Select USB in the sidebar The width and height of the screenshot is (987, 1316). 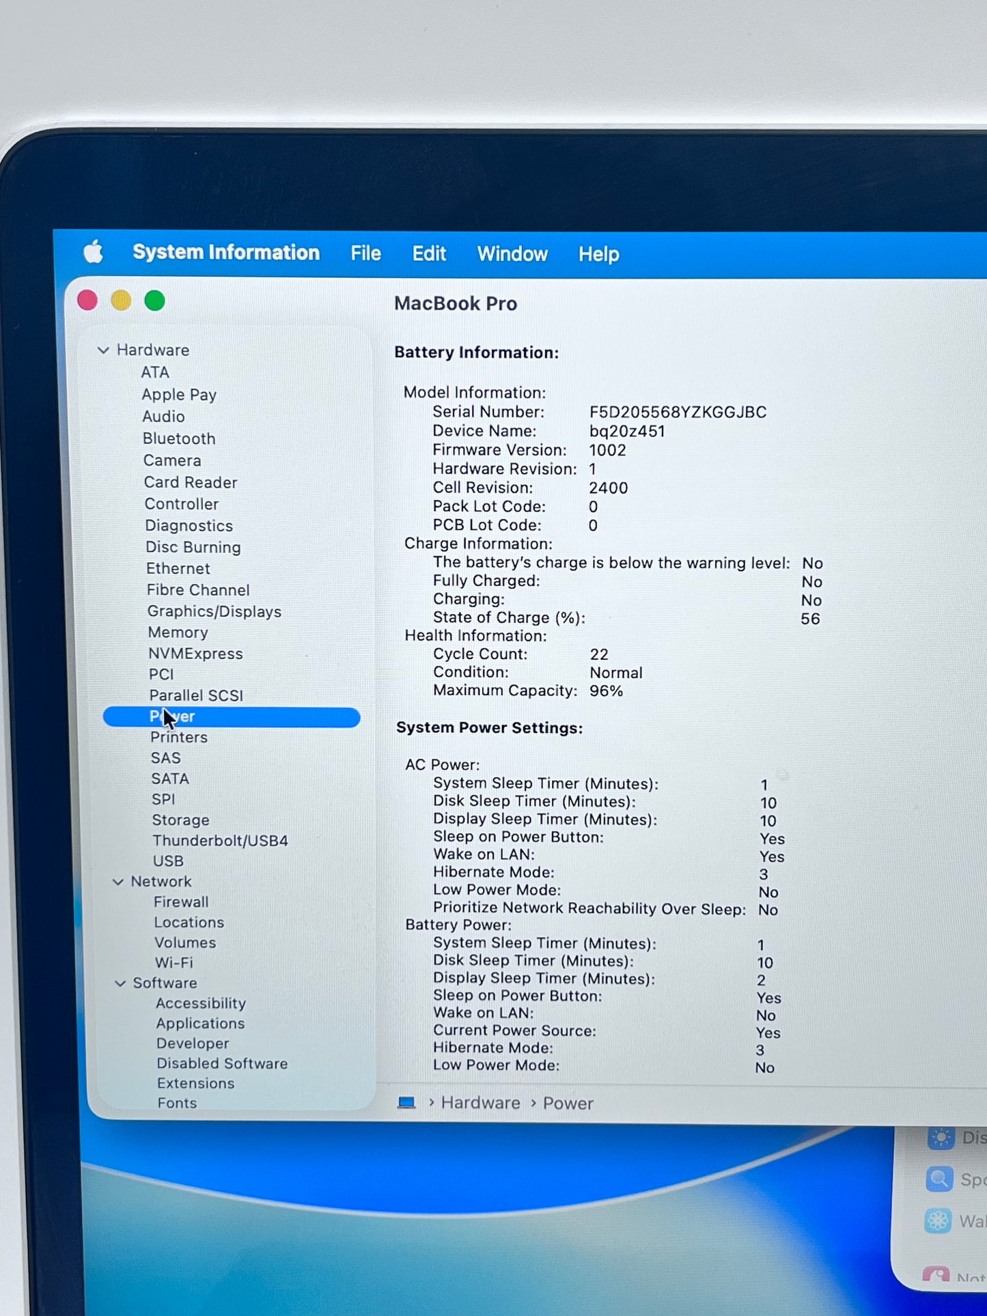click(168, 861)
